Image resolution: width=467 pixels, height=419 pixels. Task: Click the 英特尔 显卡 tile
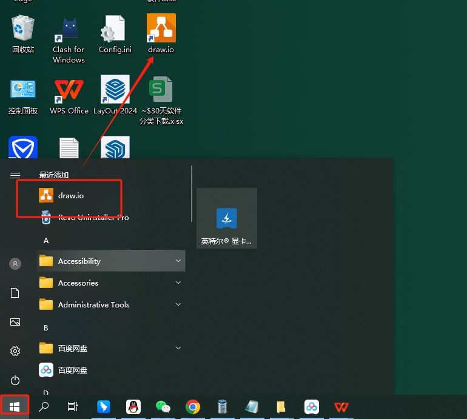227,218
